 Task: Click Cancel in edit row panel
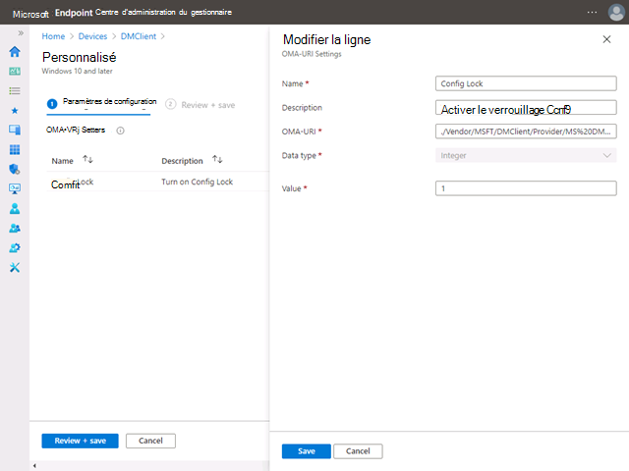358,451
